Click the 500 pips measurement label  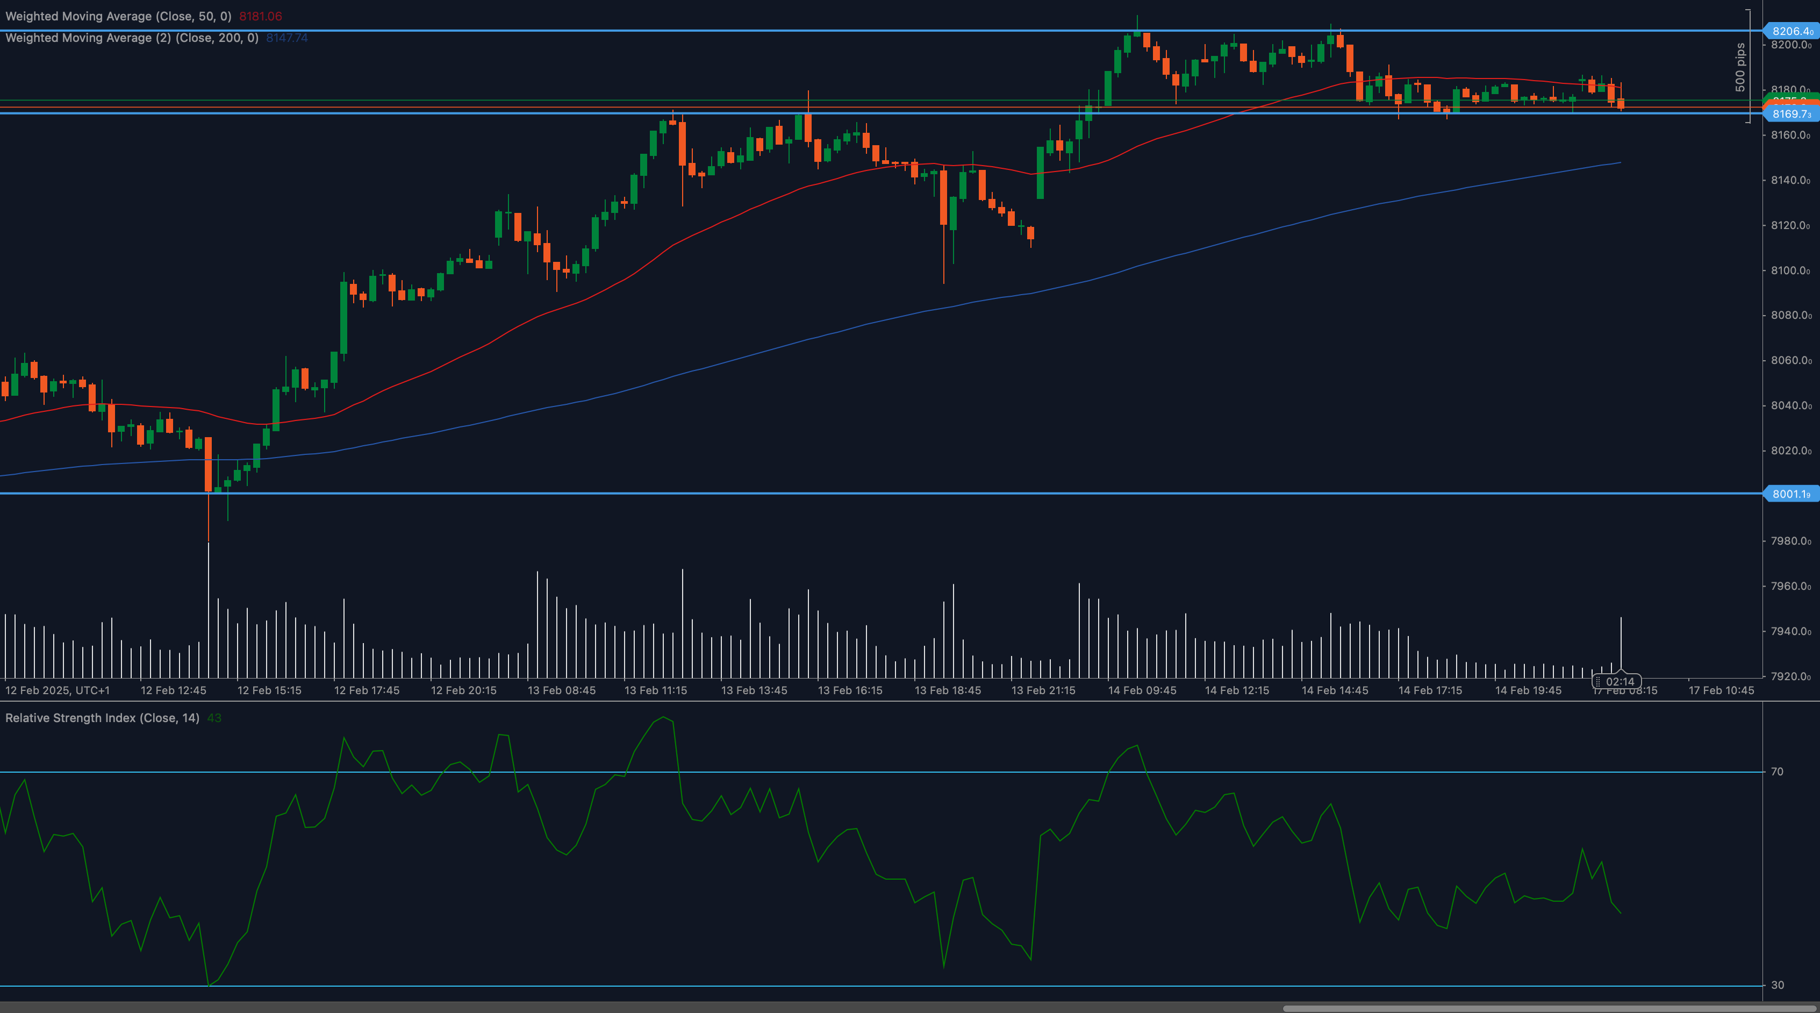(1740, 67)
